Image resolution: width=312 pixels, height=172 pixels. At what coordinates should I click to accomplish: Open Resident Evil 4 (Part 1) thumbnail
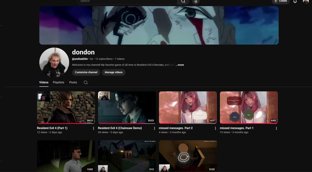[66, 107]
